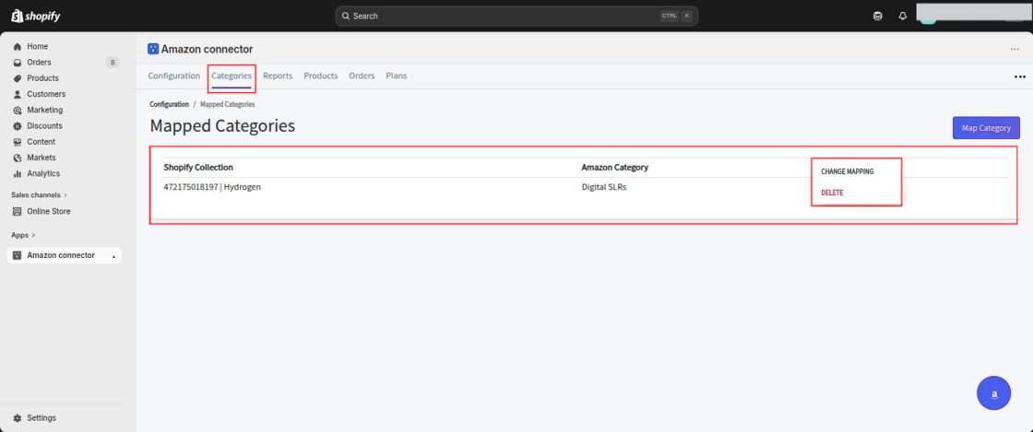Click the Settings gear icon
Viewport: 1033px width, 432px height.
[x=18, y=418]
